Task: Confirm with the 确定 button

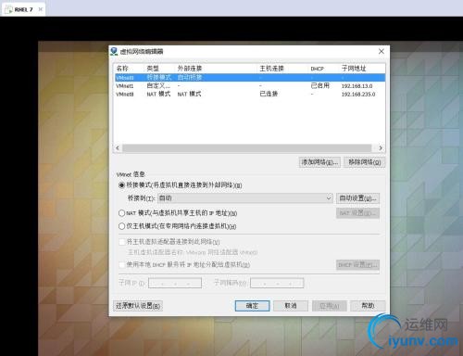Action: 252,306
